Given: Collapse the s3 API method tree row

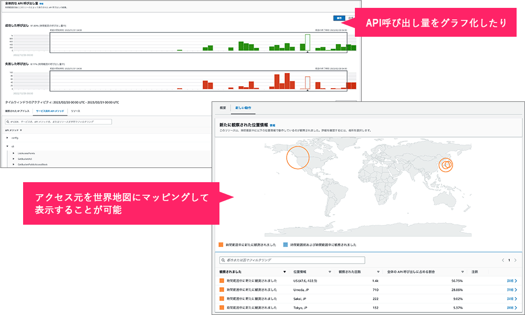Looking at the screenshot, I should (7, 146).
